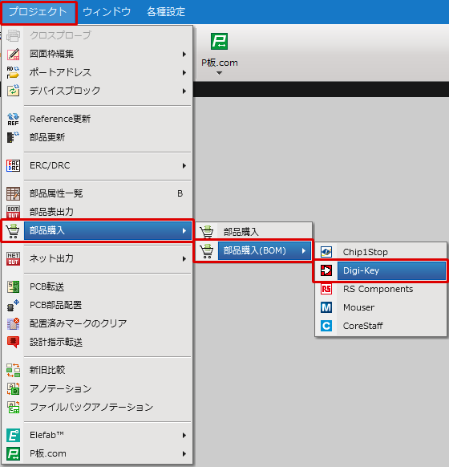Click the NET OUT ネット出力 icon
Viewport: 449px width, 467px height.
(13, 258)
